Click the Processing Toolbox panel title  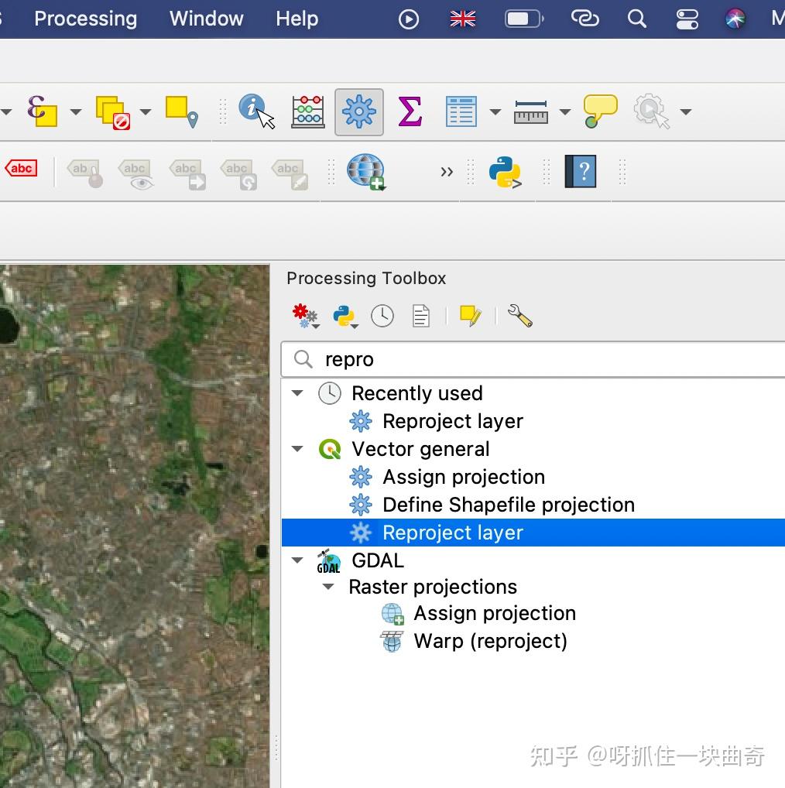pos(366,278)
